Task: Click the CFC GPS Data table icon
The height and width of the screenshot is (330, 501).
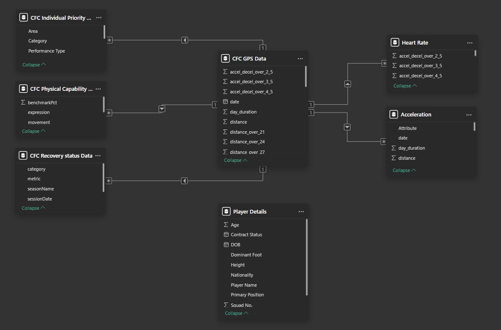Action: (225, 58)
